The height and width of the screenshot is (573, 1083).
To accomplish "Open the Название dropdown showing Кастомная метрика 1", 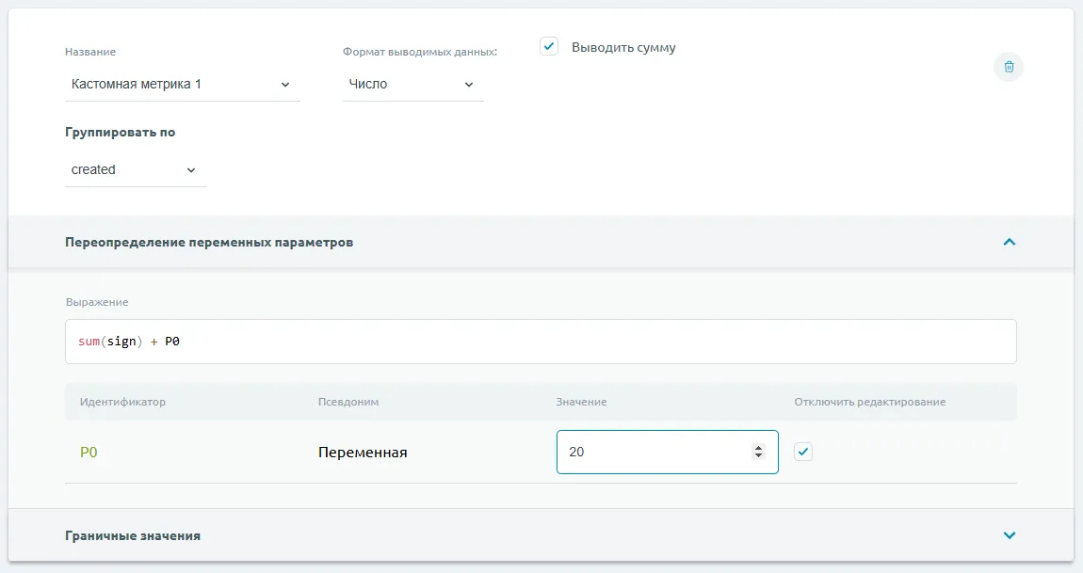I will coord(182,85).
